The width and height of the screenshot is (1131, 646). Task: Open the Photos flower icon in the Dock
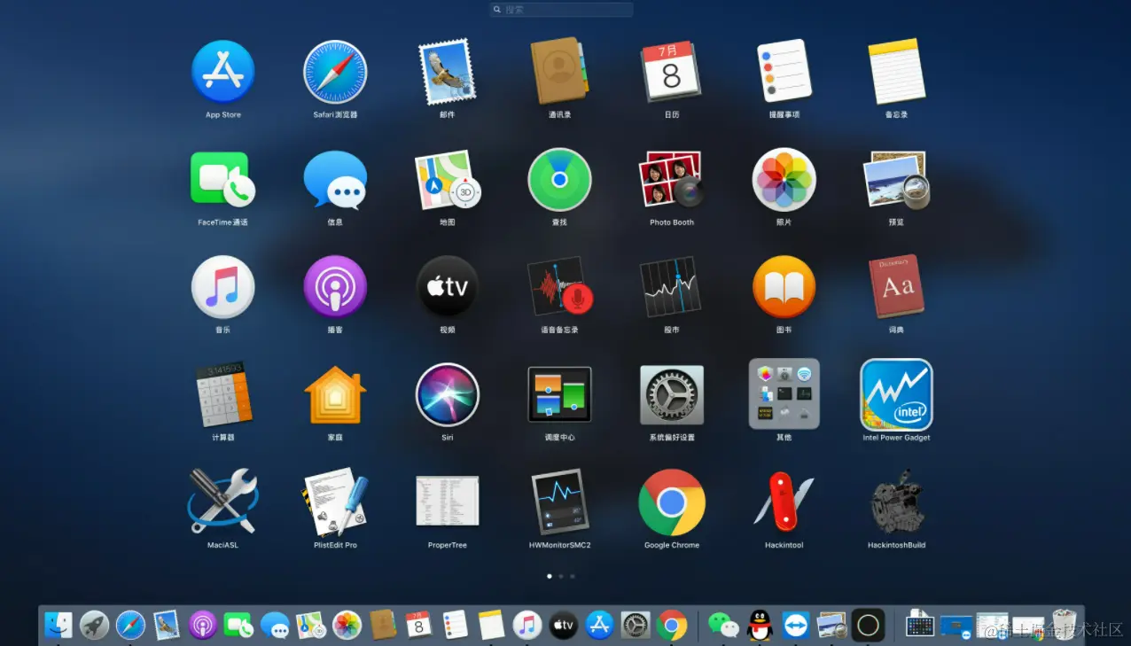coord(347,625)
